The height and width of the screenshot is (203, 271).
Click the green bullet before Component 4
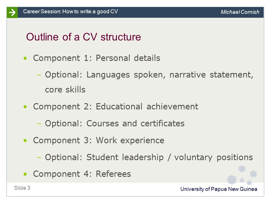click(25, 174)
